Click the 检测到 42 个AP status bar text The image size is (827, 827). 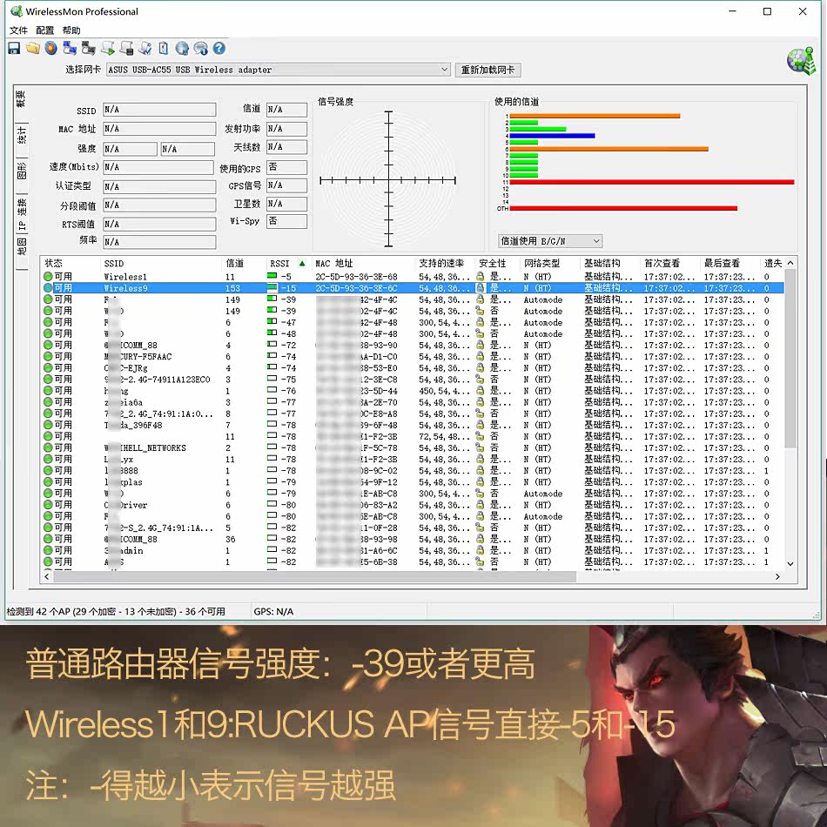pos(116,612)
